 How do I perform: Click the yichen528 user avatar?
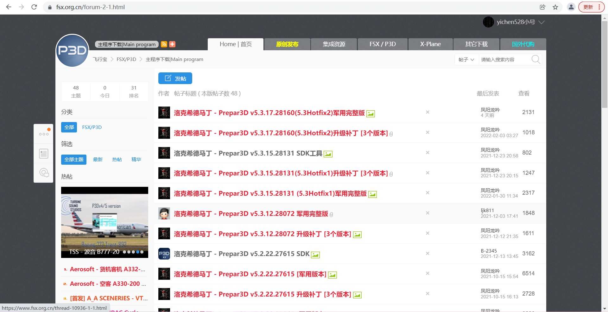click(488, 22)
